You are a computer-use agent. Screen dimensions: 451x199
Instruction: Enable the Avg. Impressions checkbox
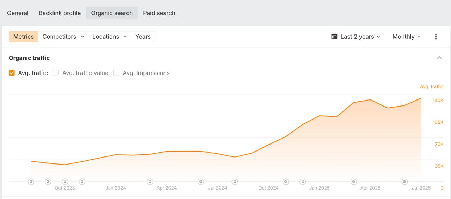pyautogui.click(x=116, y=73)
